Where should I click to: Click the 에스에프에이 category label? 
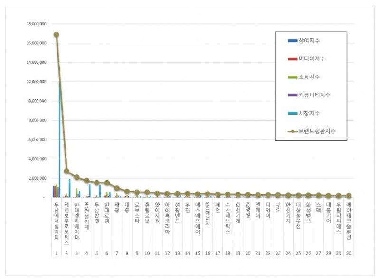[198, 218]
